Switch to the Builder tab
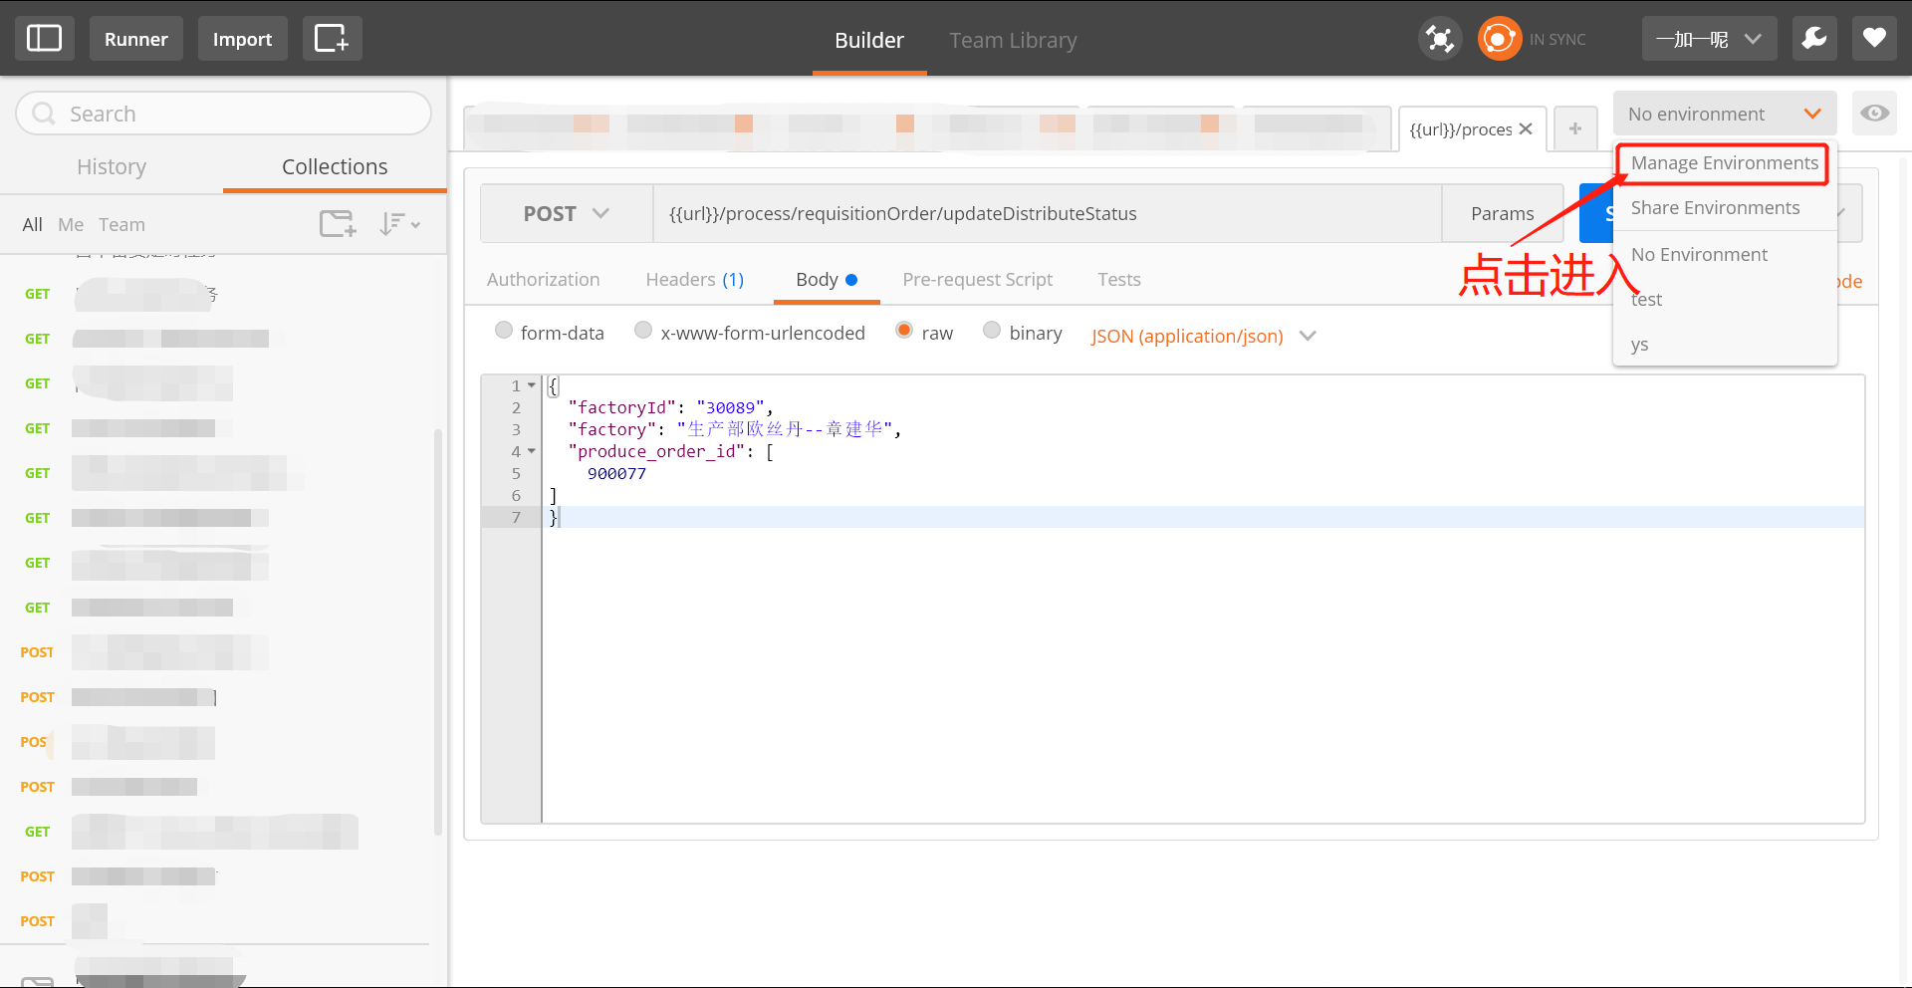Viewport: 1912px width, 988px height. 869,40
